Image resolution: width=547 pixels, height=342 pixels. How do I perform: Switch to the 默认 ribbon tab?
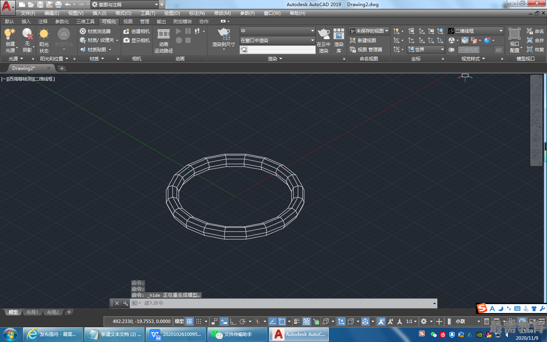coord(9,22)
